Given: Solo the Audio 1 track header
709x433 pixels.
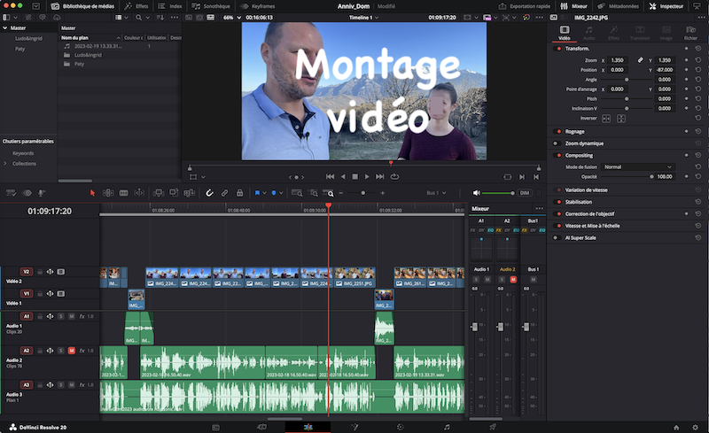Looking at the screenshot, I should click(60, 316).
